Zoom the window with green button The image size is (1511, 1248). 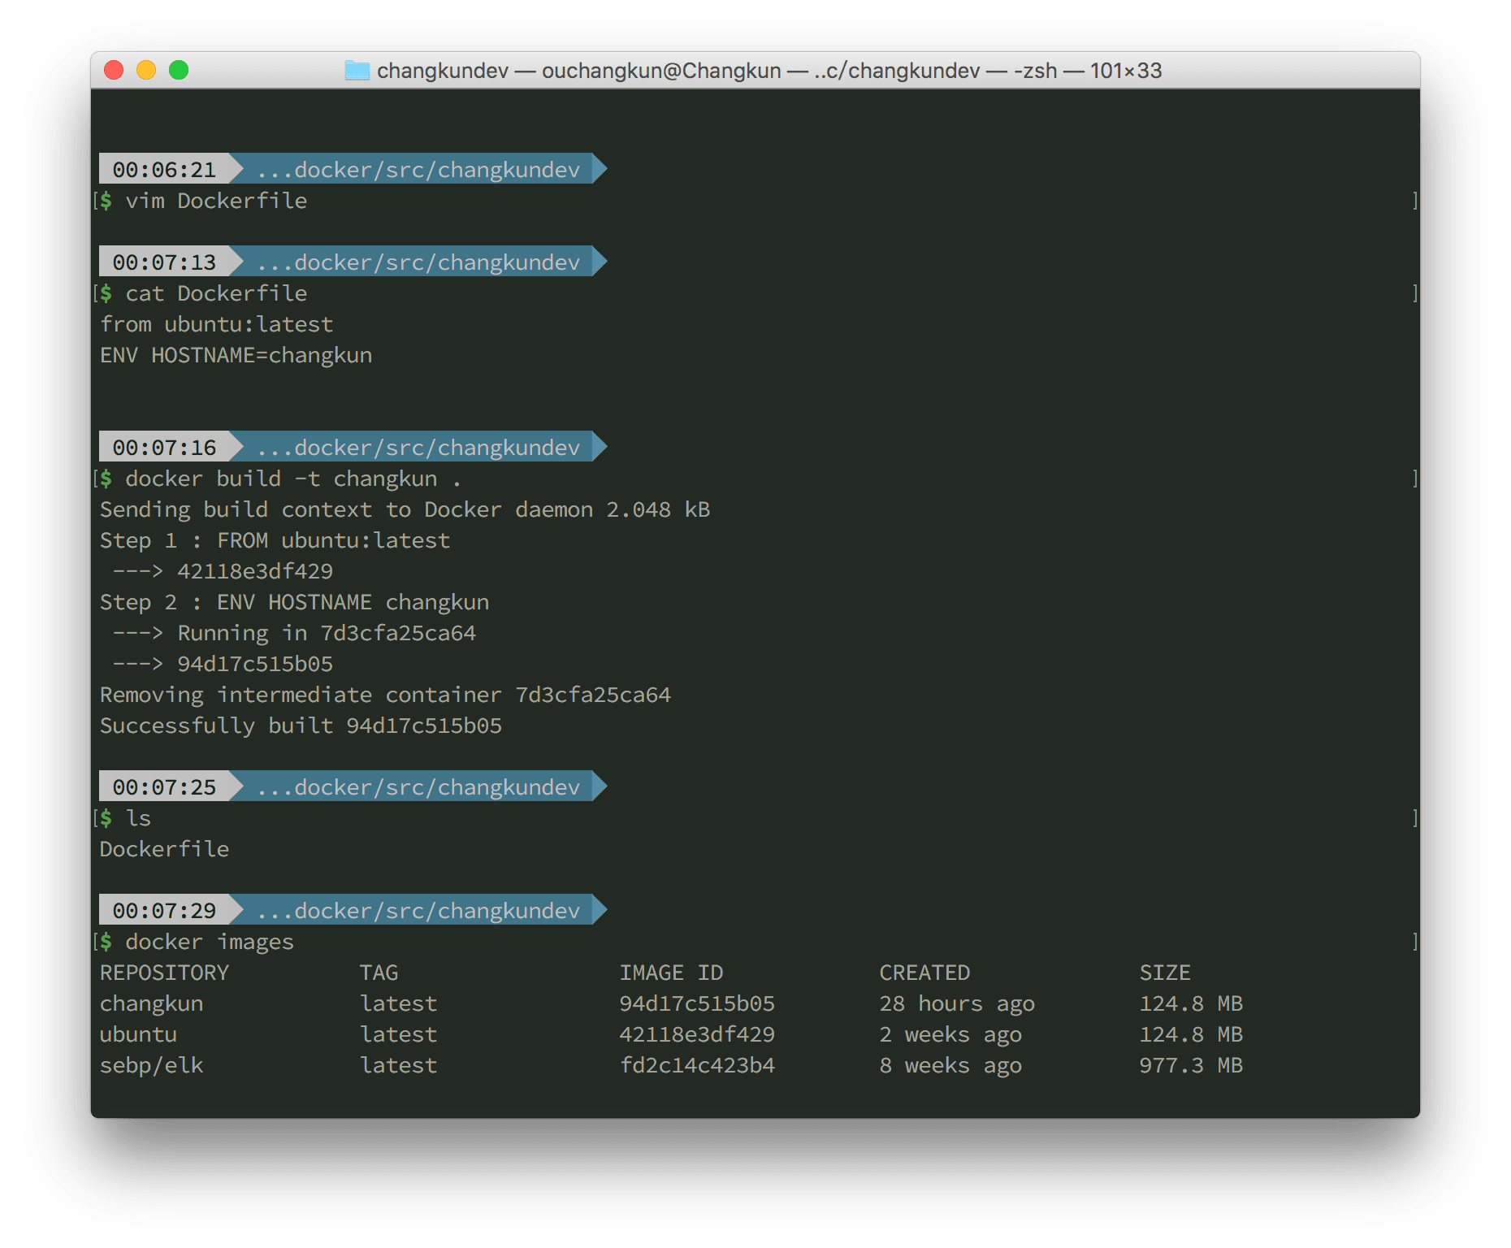(179, 71)
